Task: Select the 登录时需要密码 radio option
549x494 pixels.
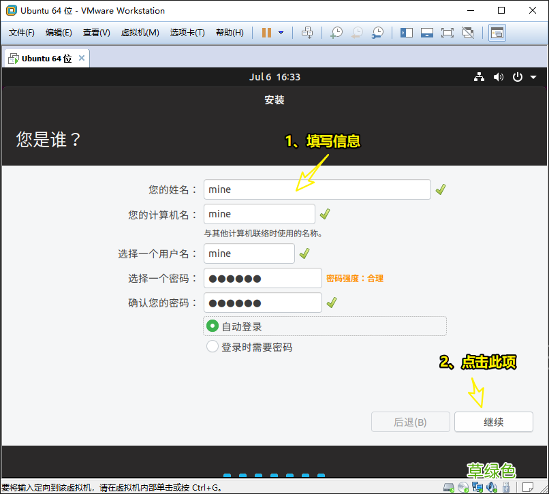Action: coord(213,347)
